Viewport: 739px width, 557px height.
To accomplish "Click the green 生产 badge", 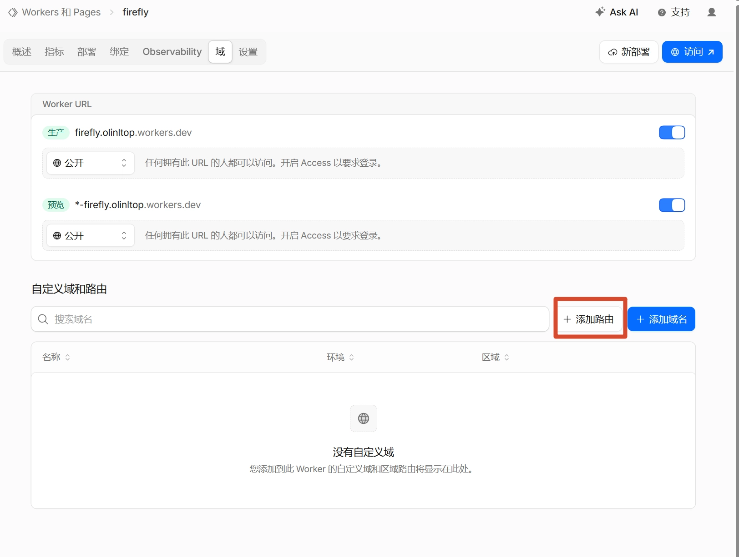I will pos(56,132).
